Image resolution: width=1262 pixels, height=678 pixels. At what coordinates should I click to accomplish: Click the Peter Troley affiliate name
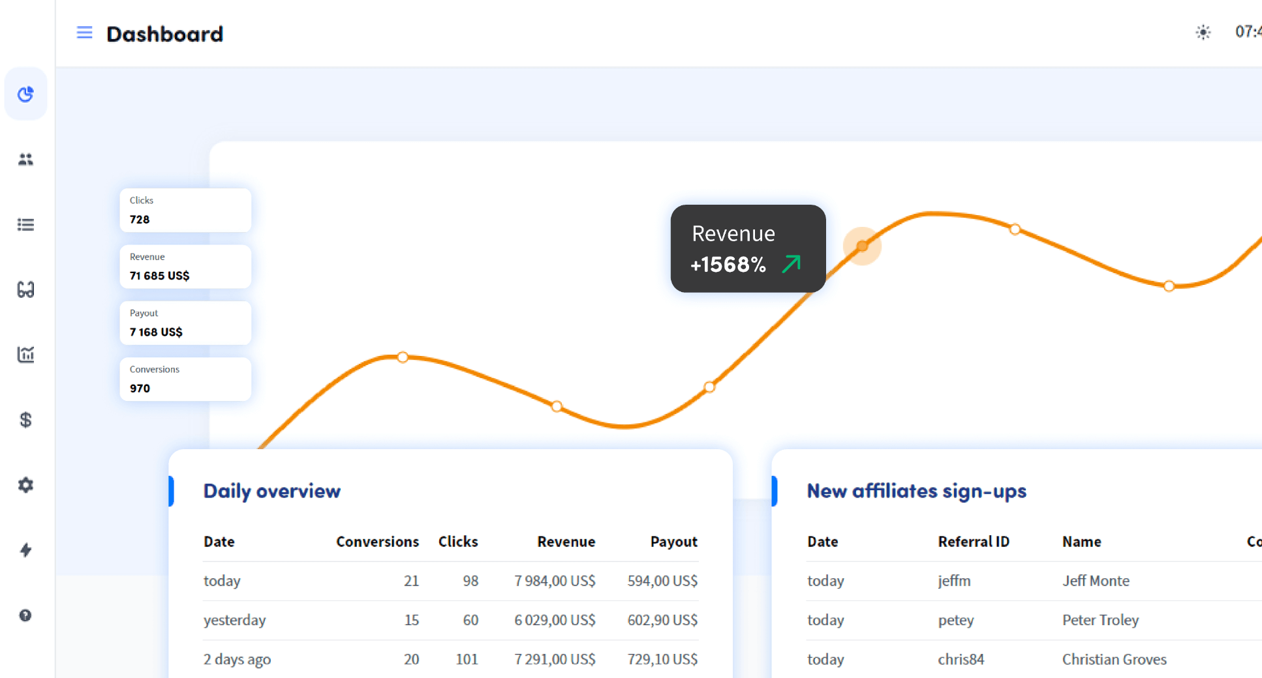tap(1100, 620)
